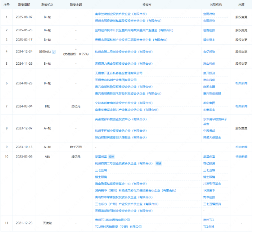Image resolution: width=253 pixels, height=236 pixels.
Task: Open related institution 嘉兴新创创投
Action: 212,94
